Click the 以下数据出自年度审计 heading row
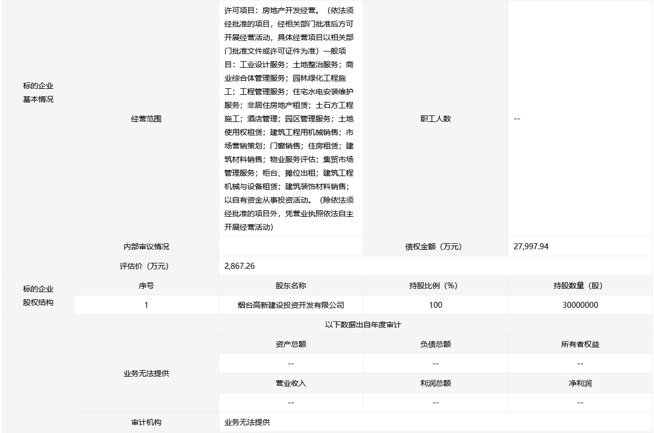654x433 pixels. (363, 325)
